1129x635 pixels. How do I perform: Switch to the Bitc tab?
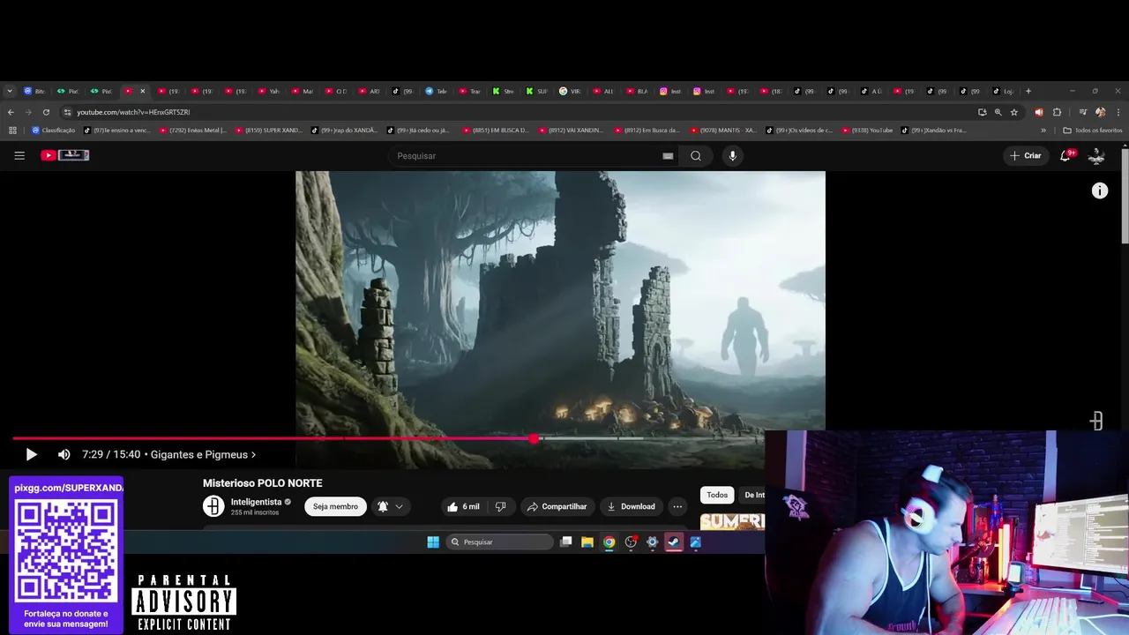(x=34, y=91)
